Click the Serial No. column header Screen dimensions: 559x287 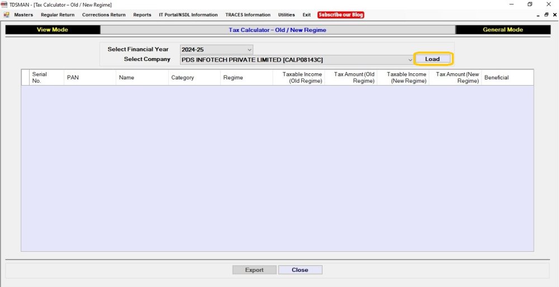[46, 77]
